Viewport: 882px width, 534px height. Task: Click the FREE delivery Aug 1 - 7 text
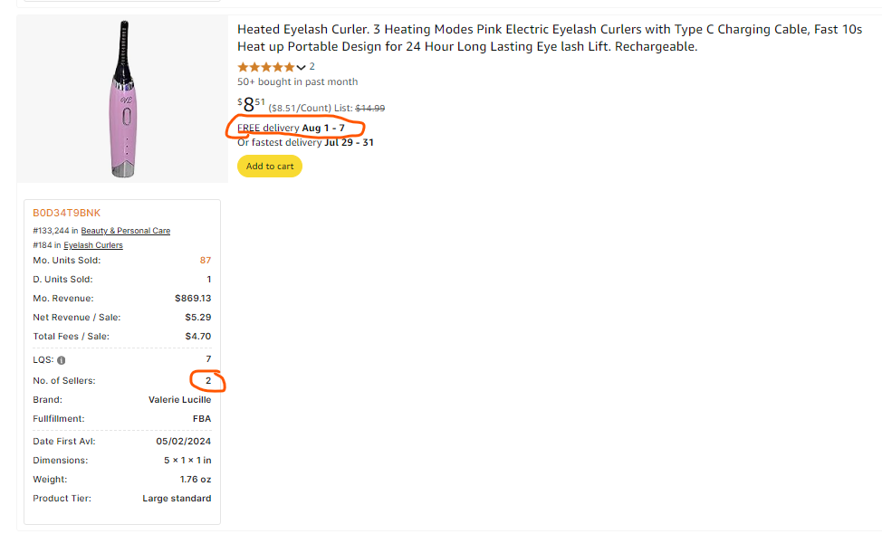pos(291,129)
